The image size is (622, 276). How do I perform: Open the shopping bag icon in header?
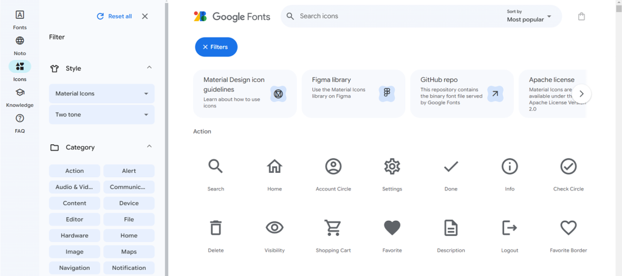click(581, 16)
